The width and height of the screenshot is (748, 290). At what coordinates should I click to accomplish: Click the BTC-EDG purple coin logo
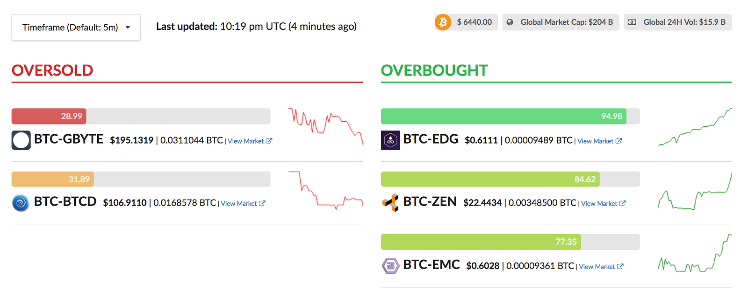390,140
